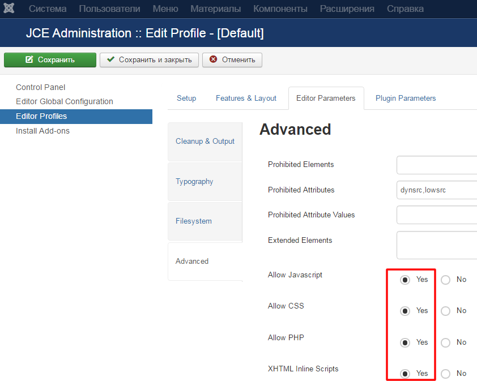Click the Prohibited Elements input field
The width and height of the screenshot is (477, 381).
pos(436,165)
